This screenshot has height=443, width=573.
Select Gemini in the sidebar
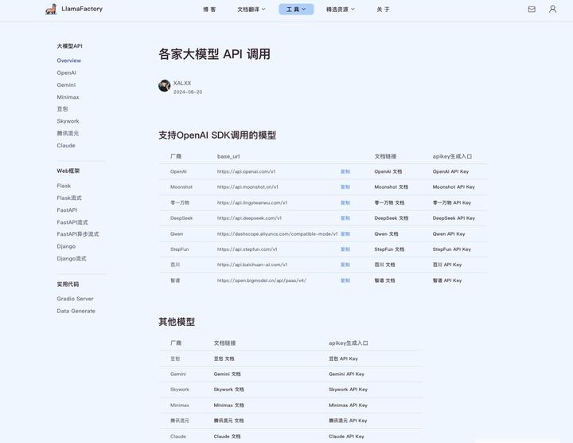(66, 85)
